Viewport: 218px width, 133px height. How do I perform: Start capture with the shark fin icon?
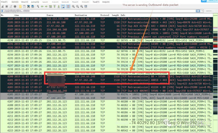pos(3,7)
